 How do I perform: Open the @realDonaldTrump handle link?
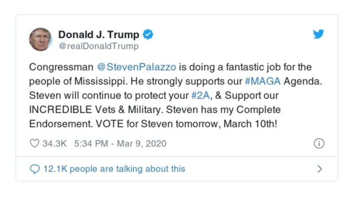[x=98, y=46]
